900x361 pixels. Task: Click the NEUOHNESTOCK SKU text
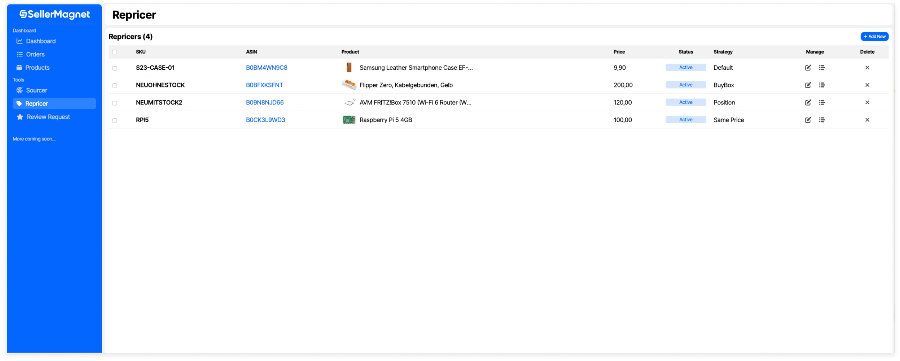pos(160,85)
